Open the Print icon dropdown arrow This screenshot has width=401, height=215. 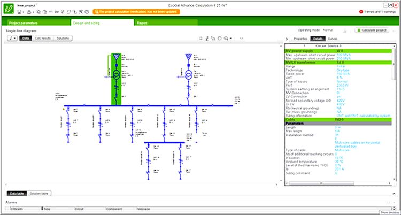click(x=34, y=12)
